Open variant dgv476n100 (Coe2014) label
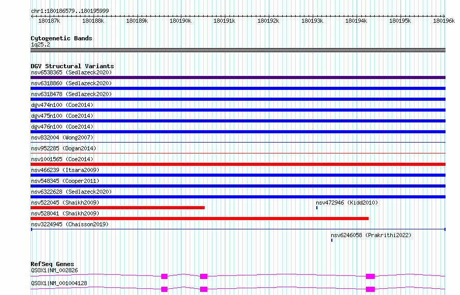The image size is (460, 295). click(62, 127)
